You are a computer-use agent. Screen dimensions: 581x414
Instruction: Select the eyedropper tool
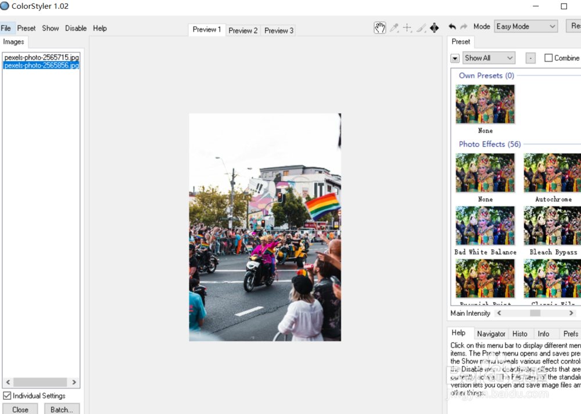[x=394, y=27]
